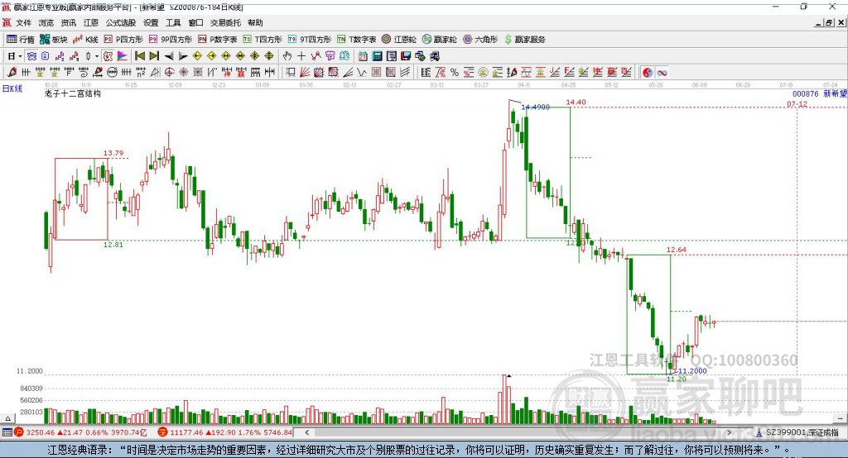
Task: Open the calculator icon in toolbar
Action: pos(377,55)
